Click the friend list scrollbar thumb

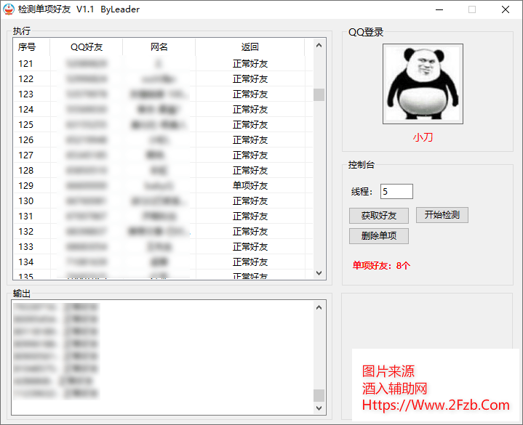click(x=319, y=94)
